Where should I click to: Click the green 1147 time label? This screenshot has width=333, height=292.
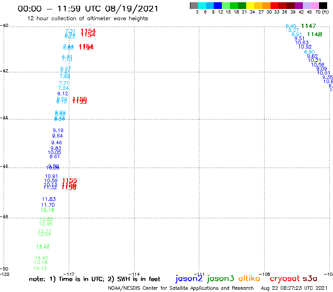pos(309,26)
